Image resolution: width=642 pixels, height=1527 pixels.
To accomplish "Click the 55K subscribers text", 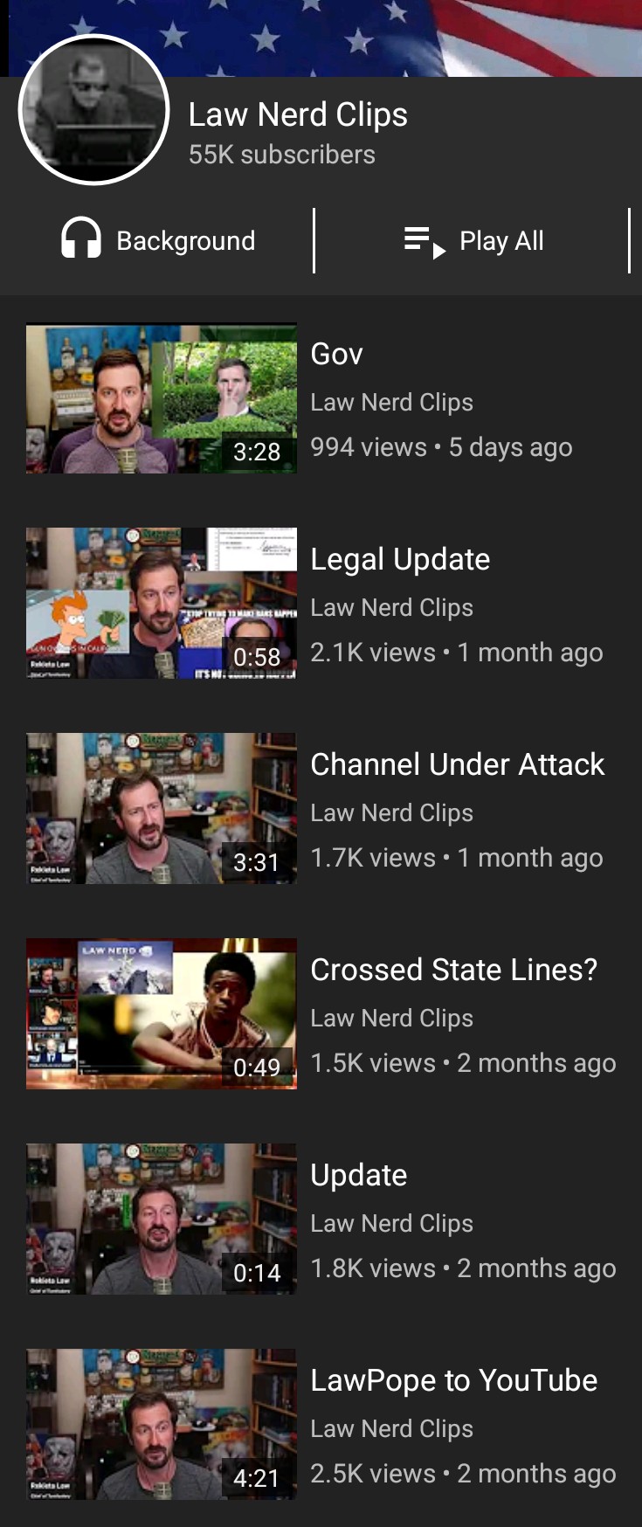I will [281, 155].
